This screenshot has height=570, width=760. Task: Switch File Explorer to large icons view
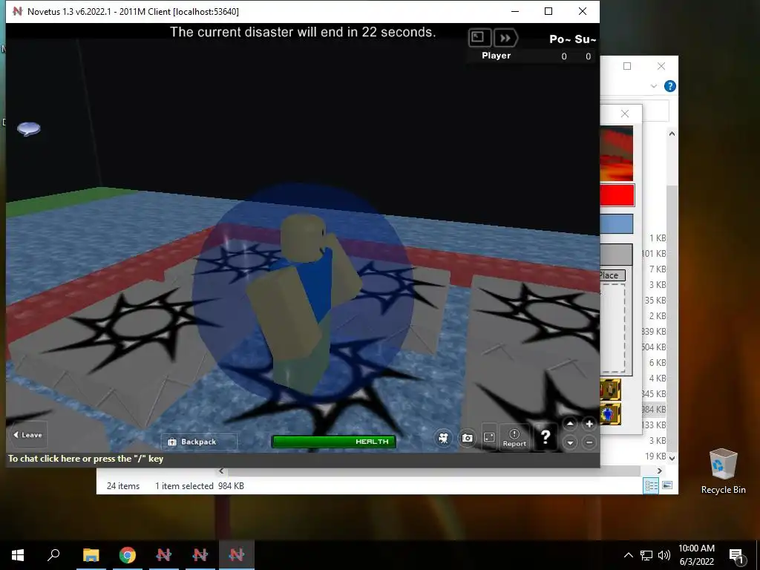click(x=667, y=485)
